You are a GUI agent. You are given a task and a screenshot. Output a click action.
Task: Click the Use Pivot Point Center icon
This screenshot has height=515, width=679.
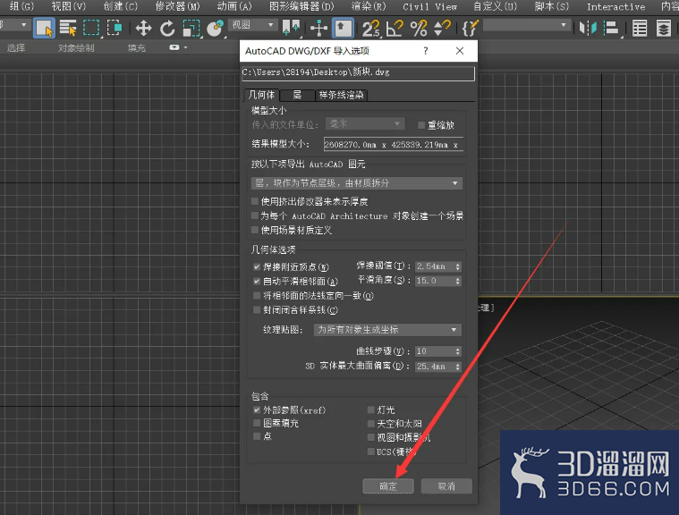point(291,29)
